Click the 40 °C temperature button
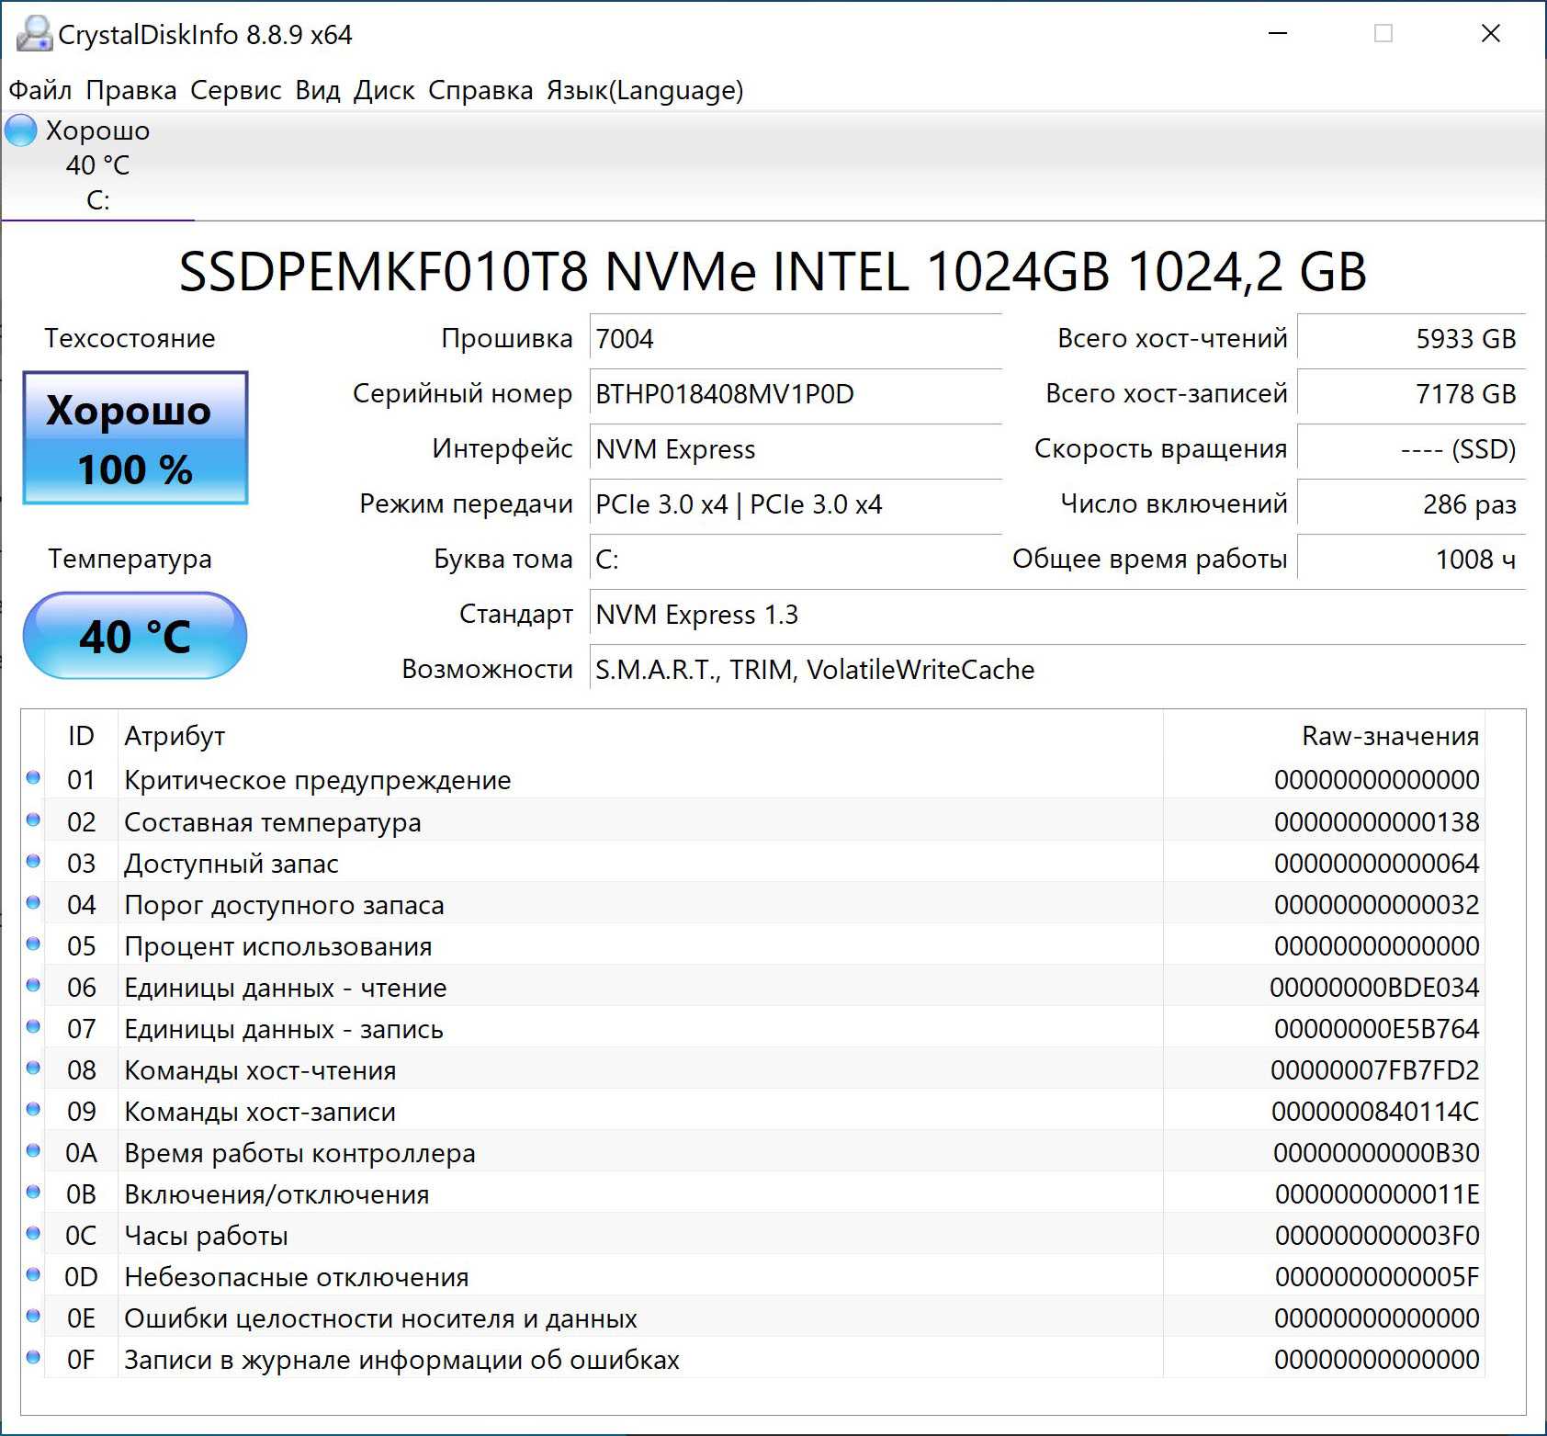The width and height of the screenshot is (1547, 1436). (x=135, y=636)
